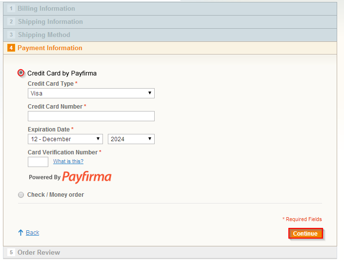Click the blue up arrow beside Back

[x=20, y=233]
